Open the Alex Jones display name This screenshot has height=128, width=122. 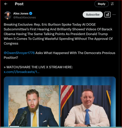click(x=21, y=14)
